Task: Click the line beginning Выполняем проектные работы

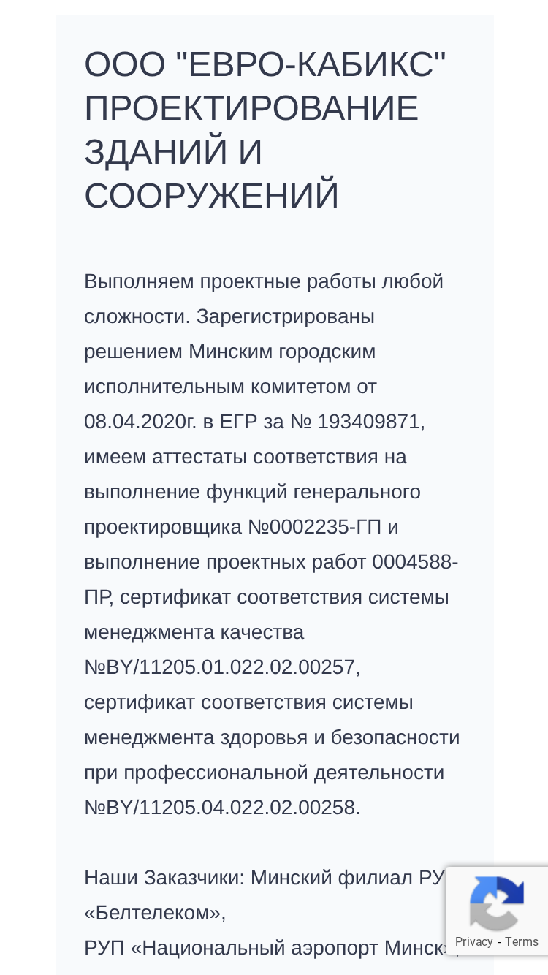Action: click(x=264, y=281)
